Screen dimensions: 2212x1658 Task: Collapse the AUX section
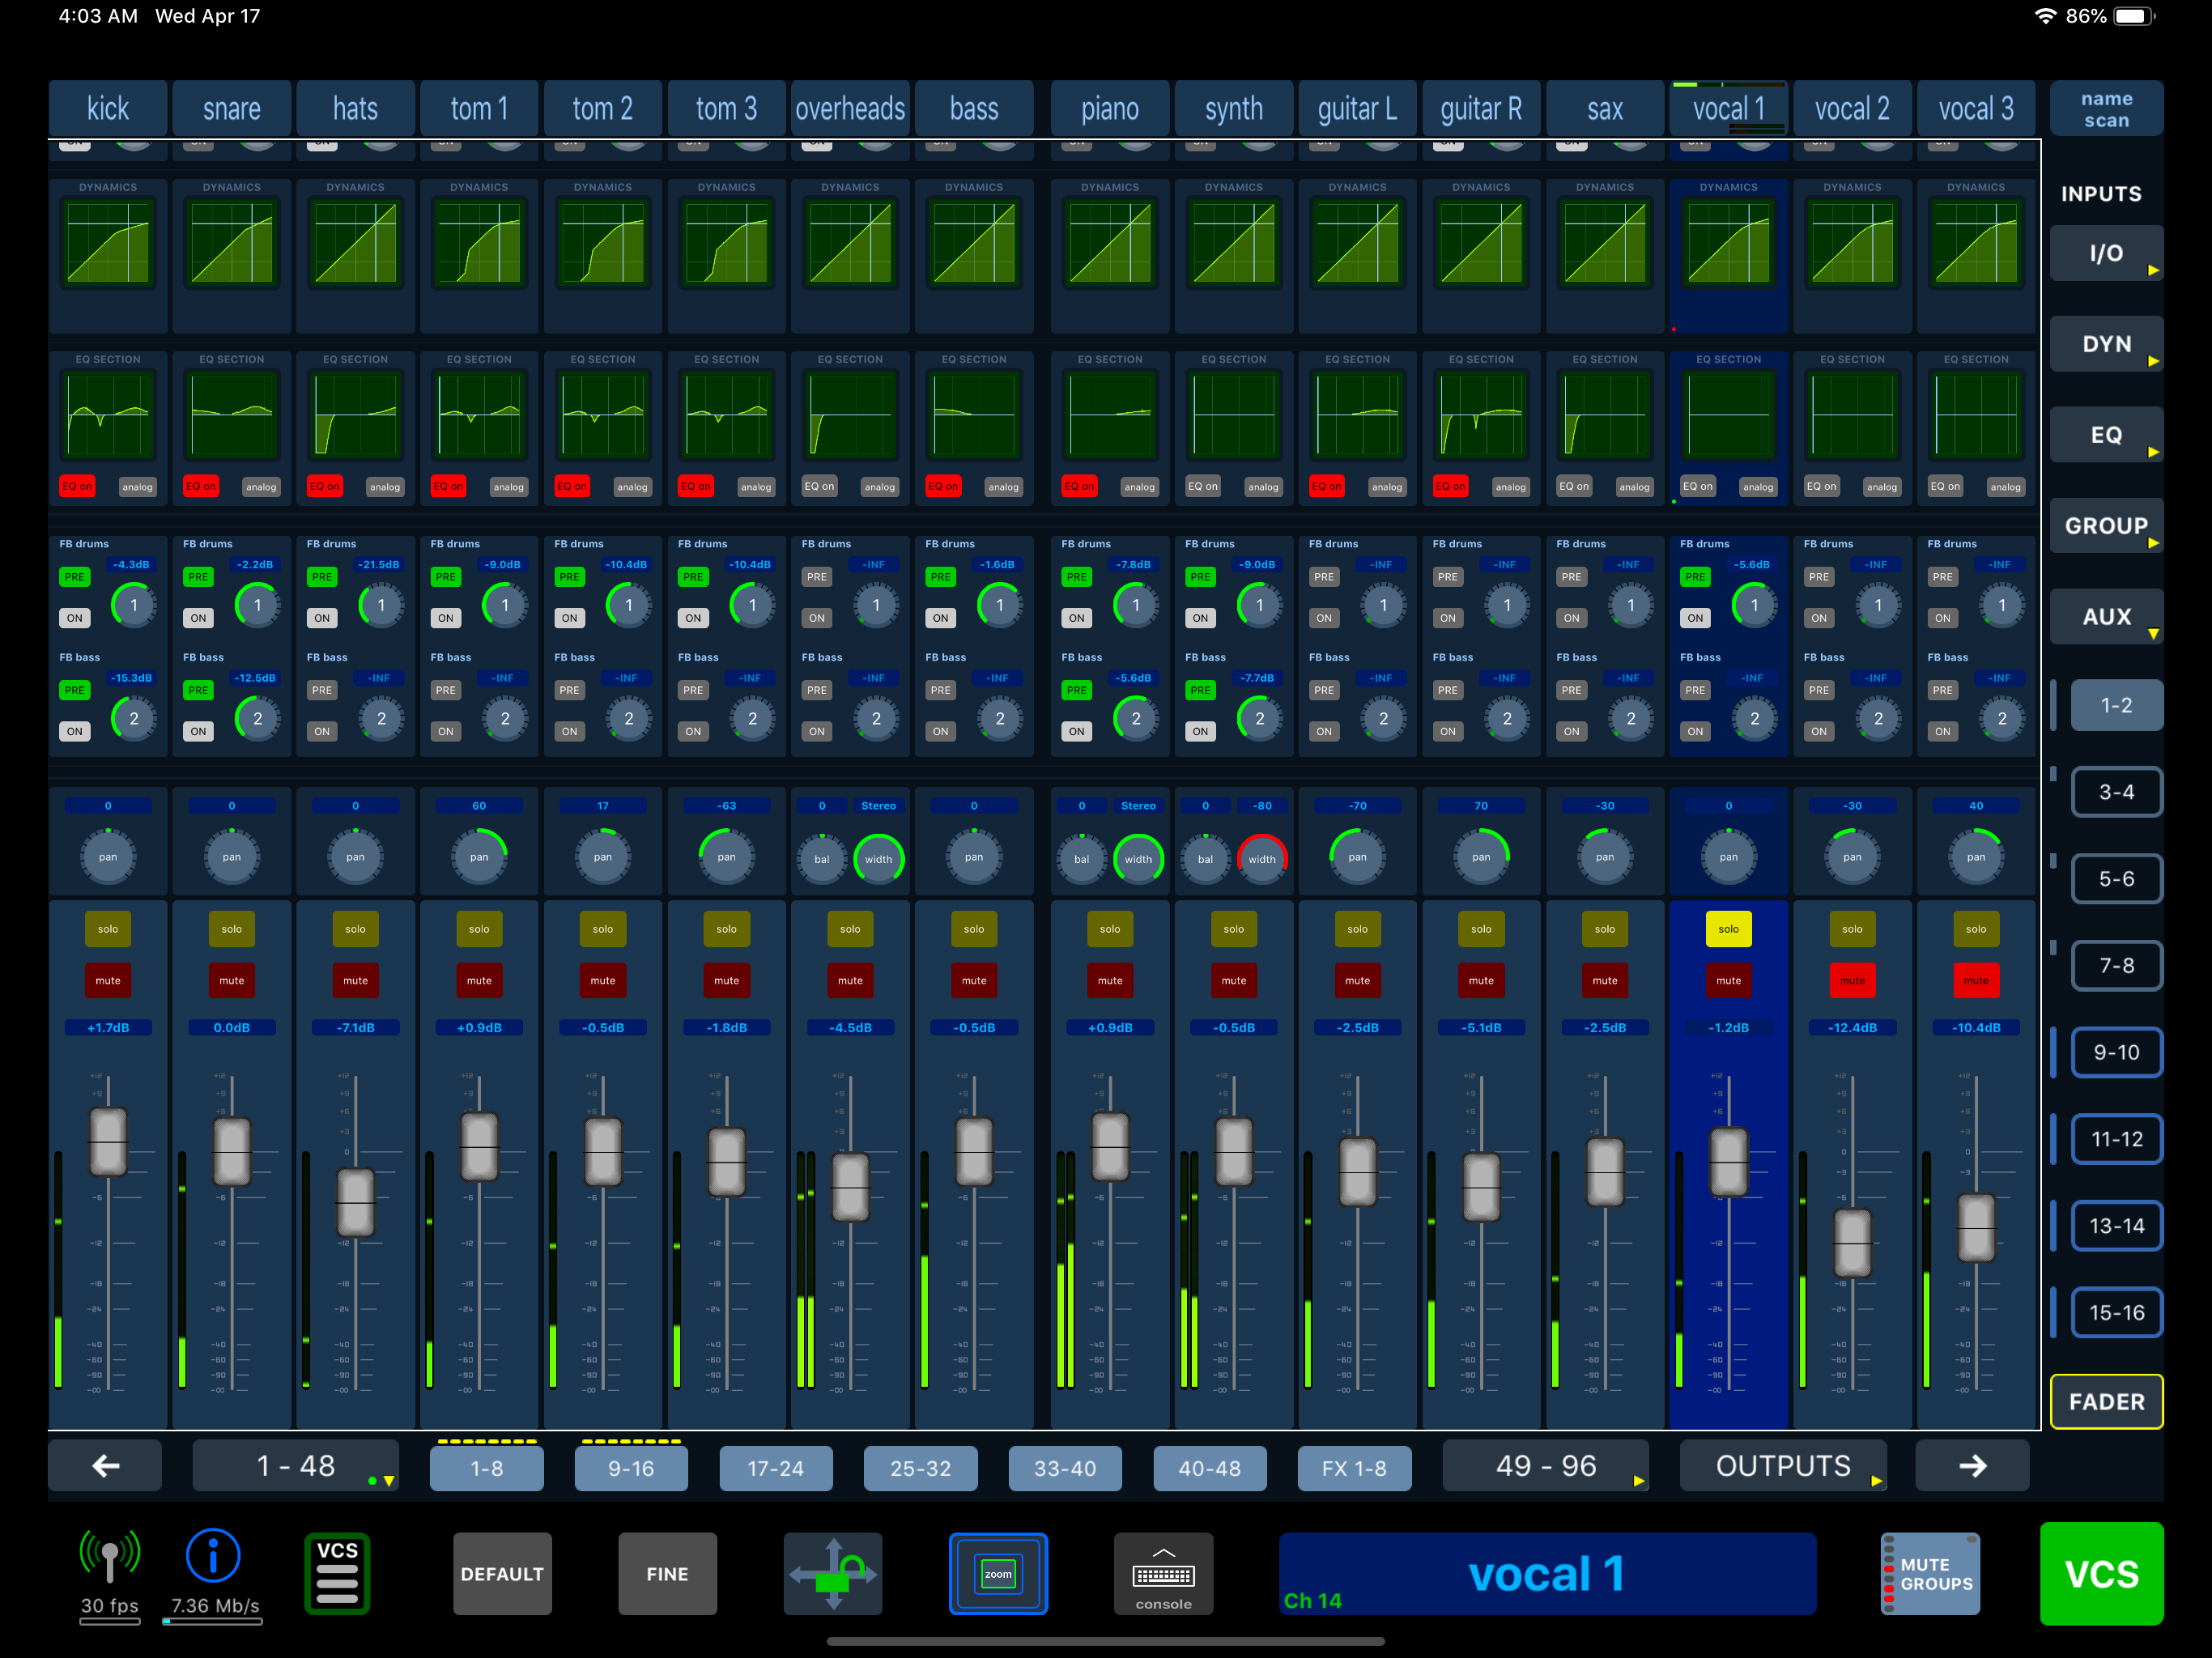point(2106,617)
